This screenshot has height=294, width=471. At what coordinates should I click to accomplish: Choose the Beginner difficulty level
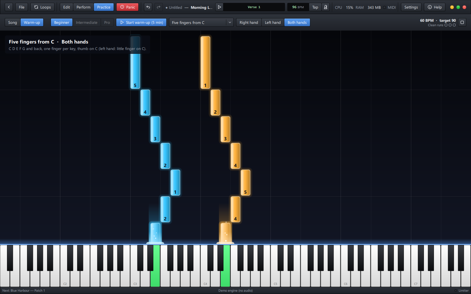coord(62,22)
